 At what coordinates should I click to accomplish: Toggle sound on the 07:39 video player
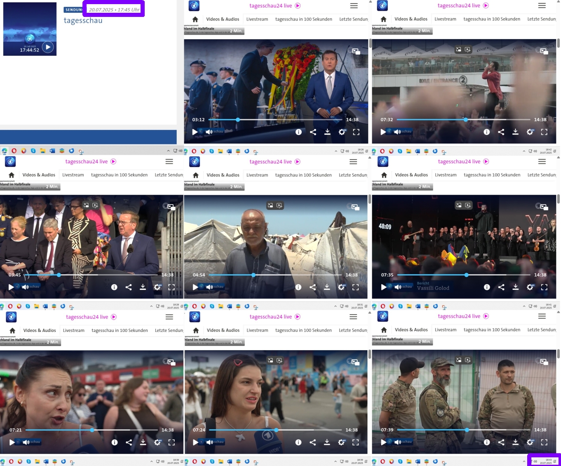click(397, 442)
